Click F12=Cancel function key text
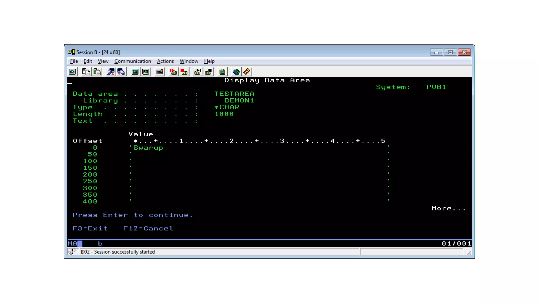Viewport: 539px width, 303px height. (148, 228)
